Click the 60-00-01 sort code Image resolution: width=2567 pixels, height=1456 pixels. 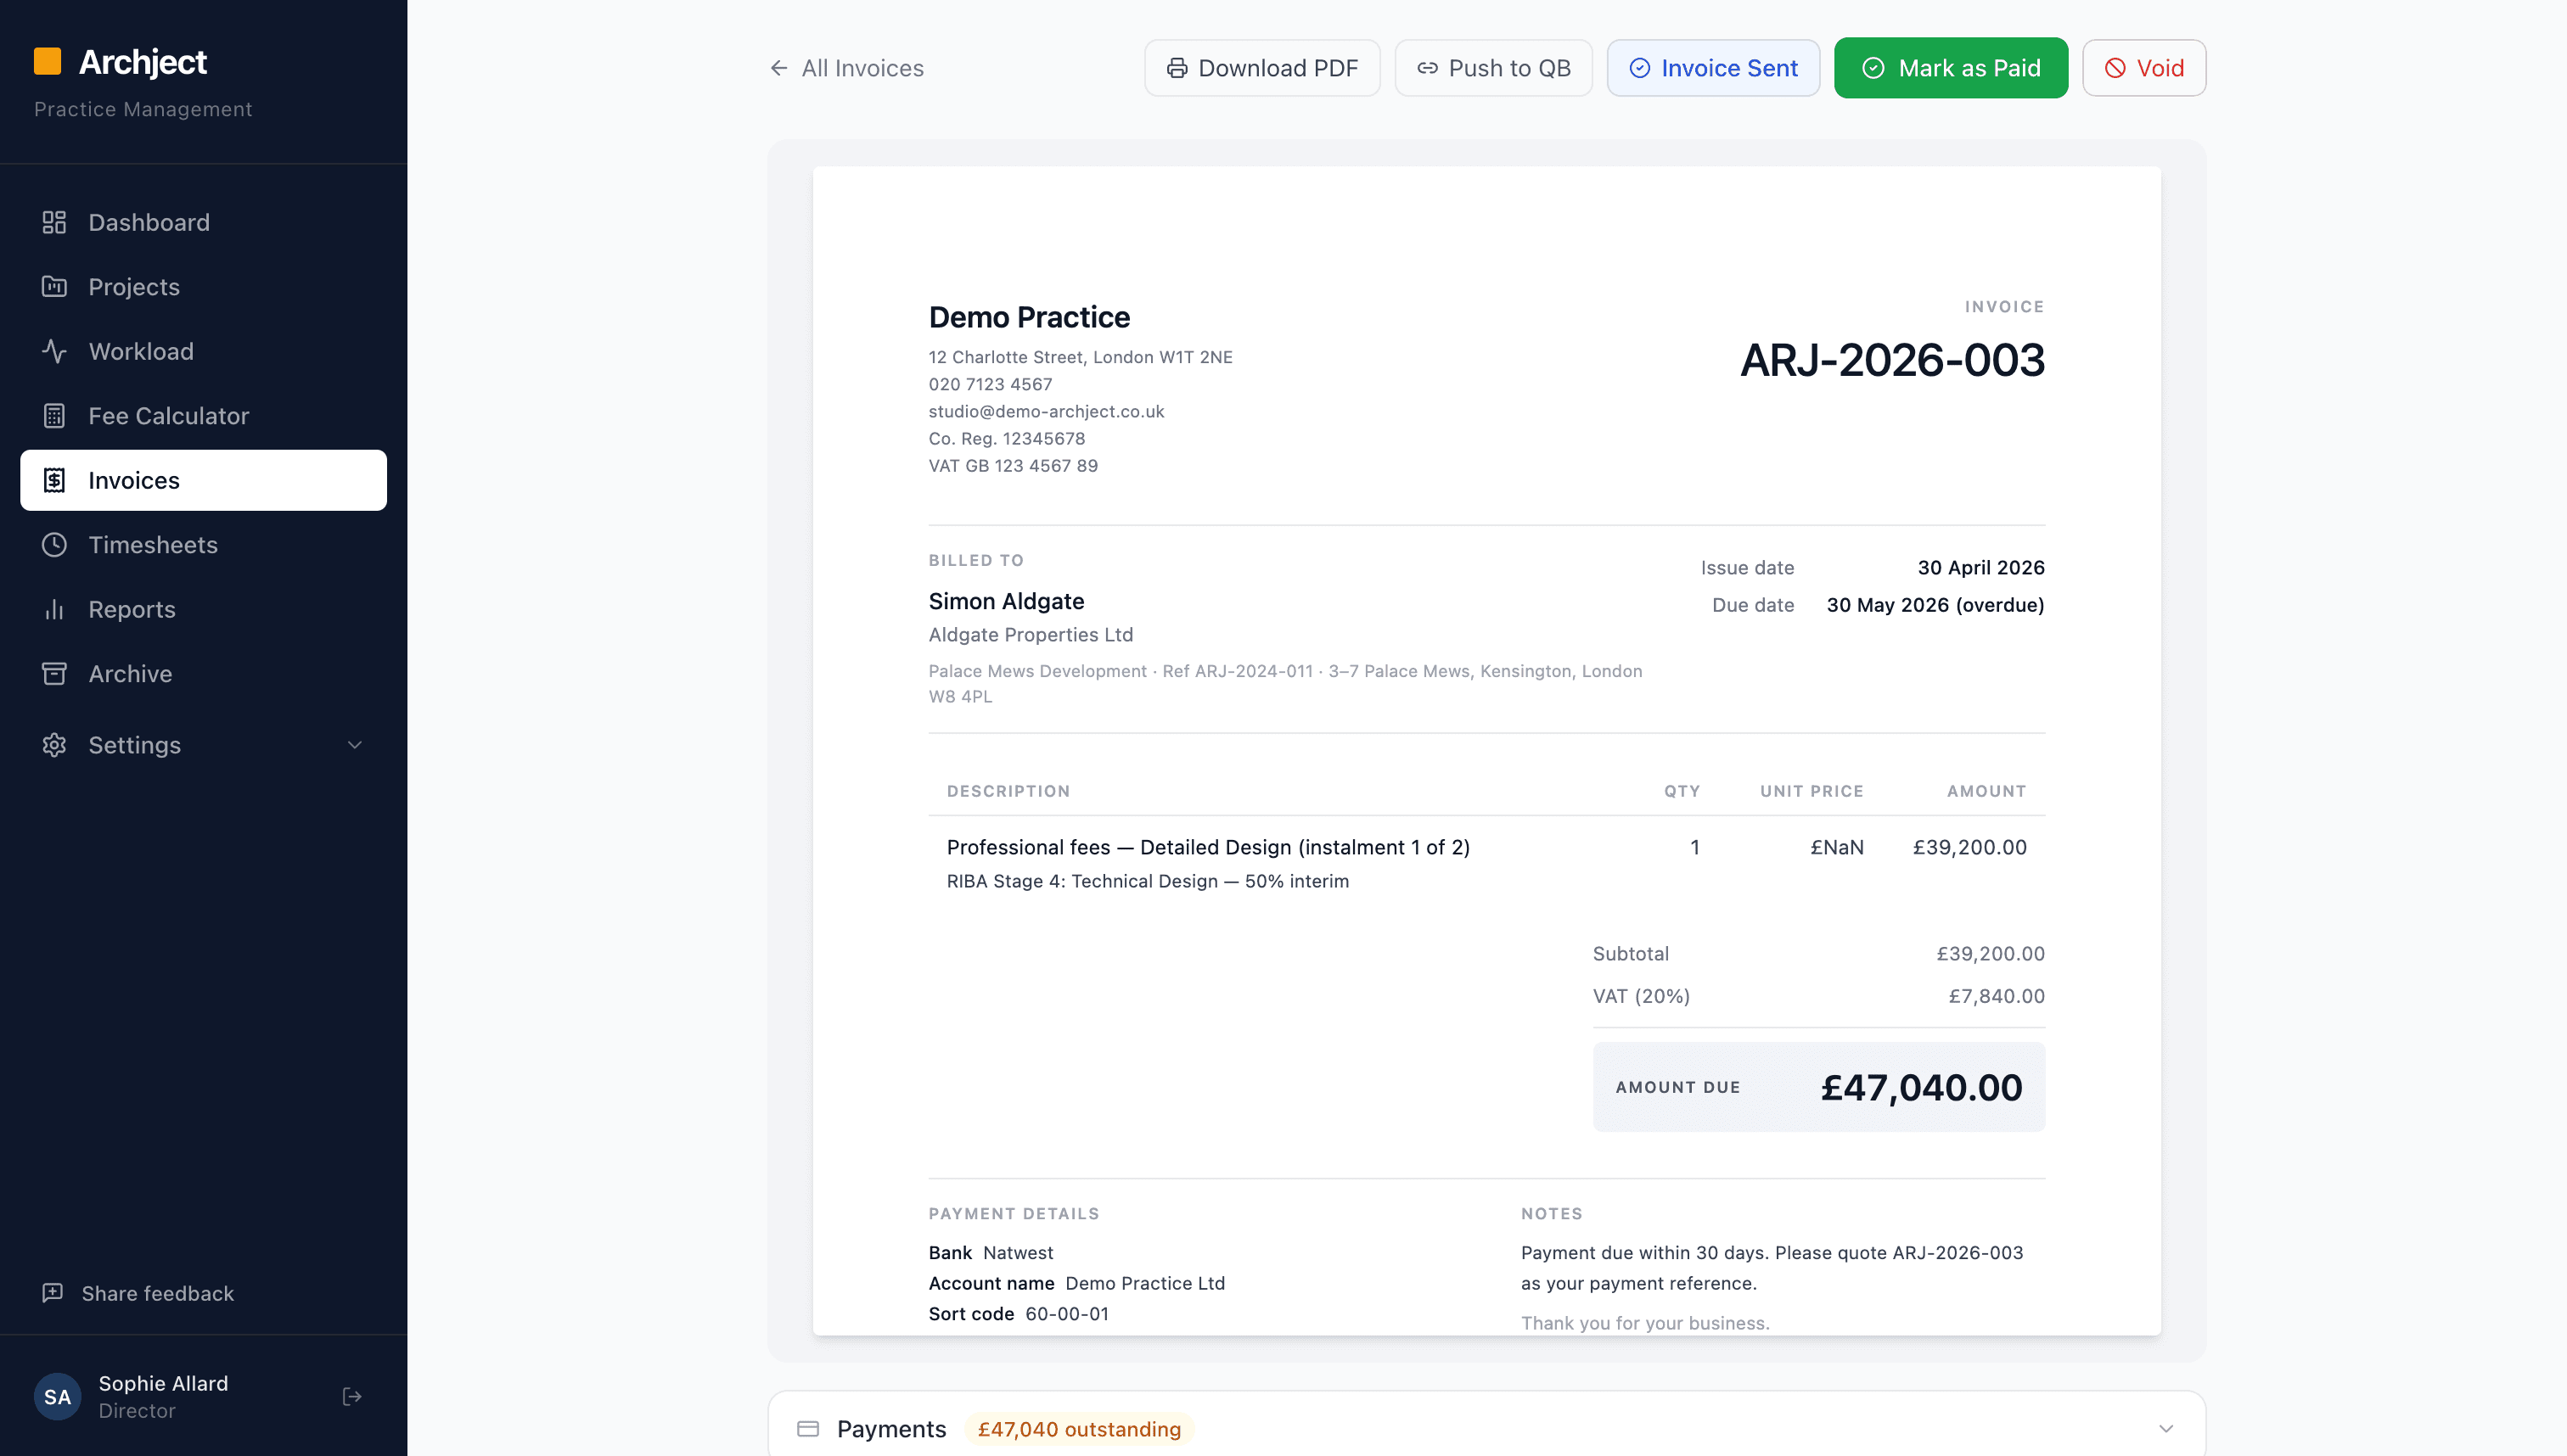pyautogui.click(x=1066, y=1314)
